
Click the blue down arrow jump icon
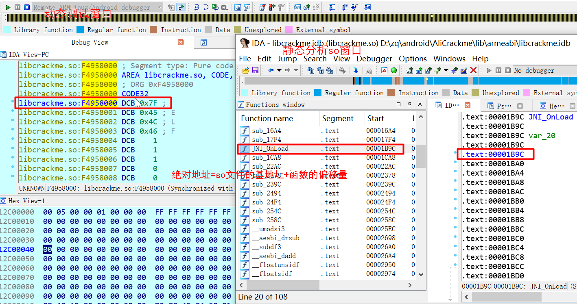pos(356,70)
